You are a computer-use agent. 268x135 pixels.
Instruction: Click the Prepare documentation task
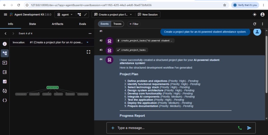143,106
